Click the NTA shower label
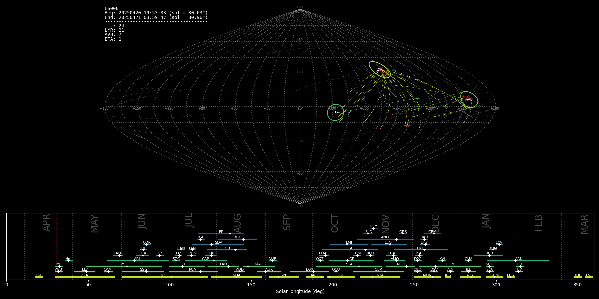The height and width of the screenshot is (299, 599). coord(380,275)
